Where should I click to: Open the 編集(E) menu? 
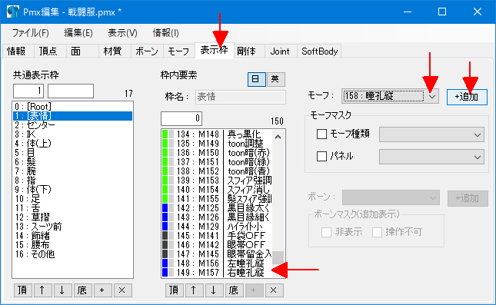pos(78,33)
